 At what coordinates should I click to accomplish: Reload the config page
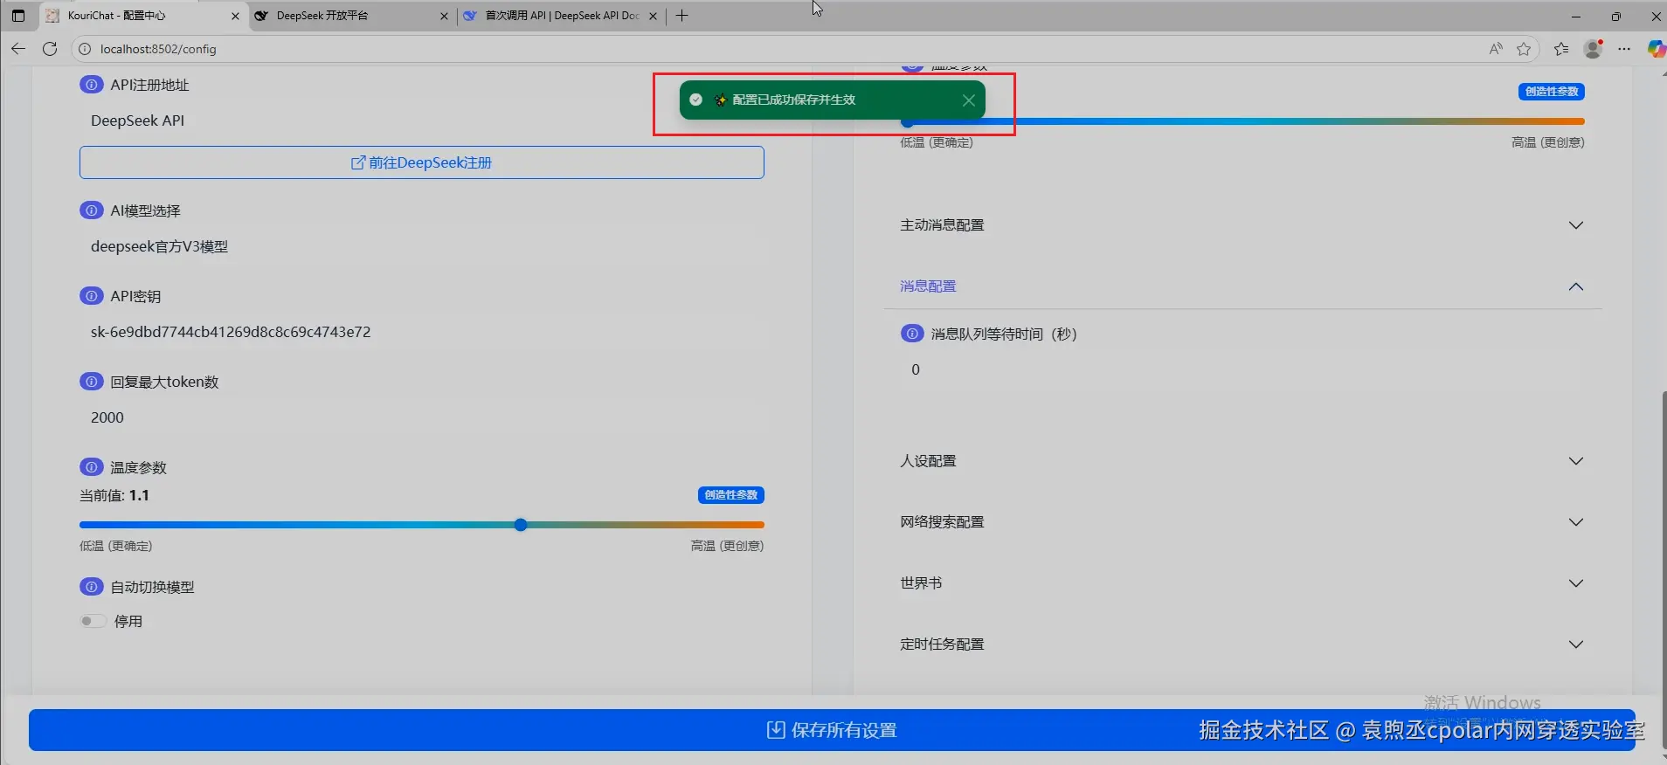[x=50, y=49]
